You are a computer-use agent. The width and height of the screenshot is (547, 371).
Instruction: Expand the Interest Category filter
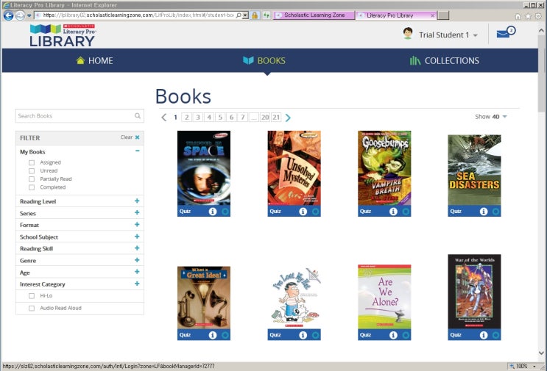[x=137, y=284]
